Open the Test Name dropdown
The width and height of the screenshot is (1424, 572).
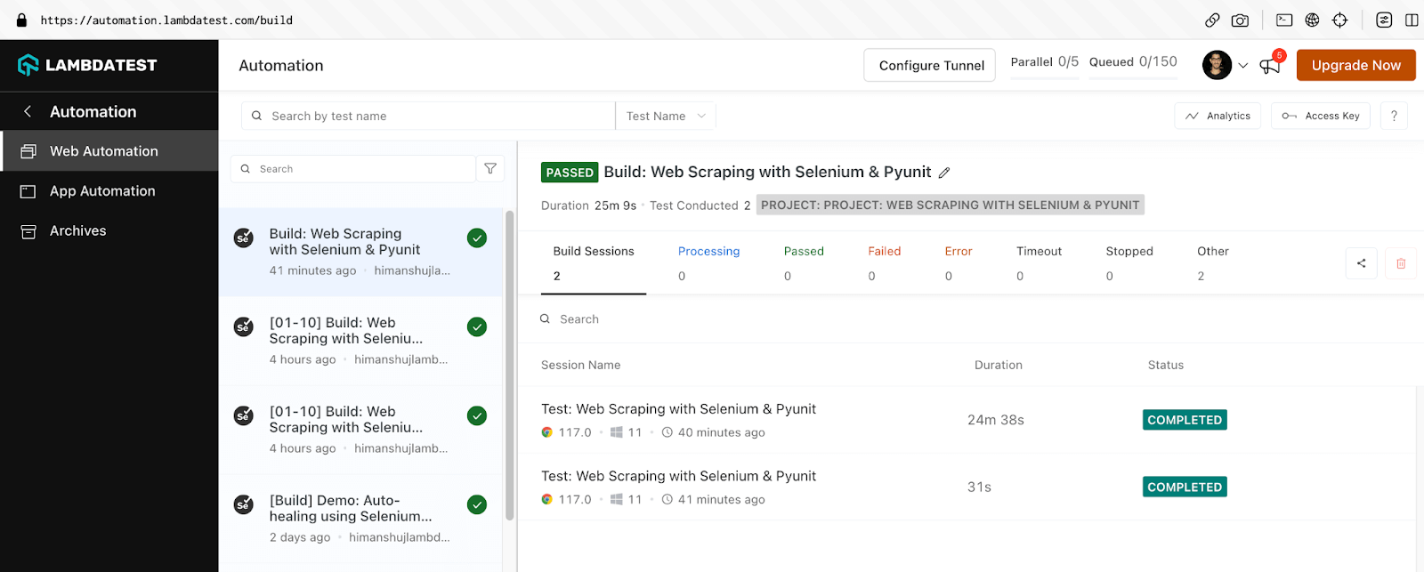(666, 116)
